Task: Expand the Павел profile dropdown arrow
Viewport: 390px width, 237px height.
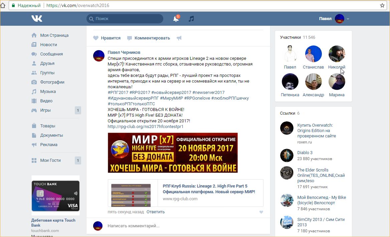Action: pos(348,19)
